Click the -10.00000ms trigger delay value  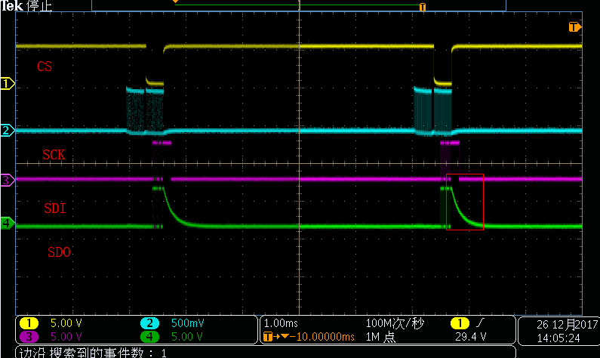(x=322, y=337)
